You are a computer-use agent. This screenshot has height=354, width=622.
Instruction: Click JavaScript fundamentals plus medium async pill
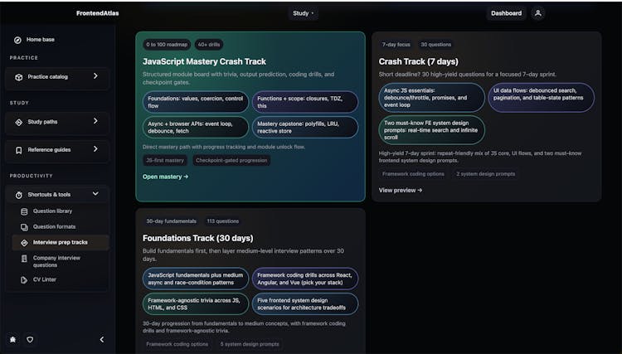pyautogui.click(x=196, y=279)
